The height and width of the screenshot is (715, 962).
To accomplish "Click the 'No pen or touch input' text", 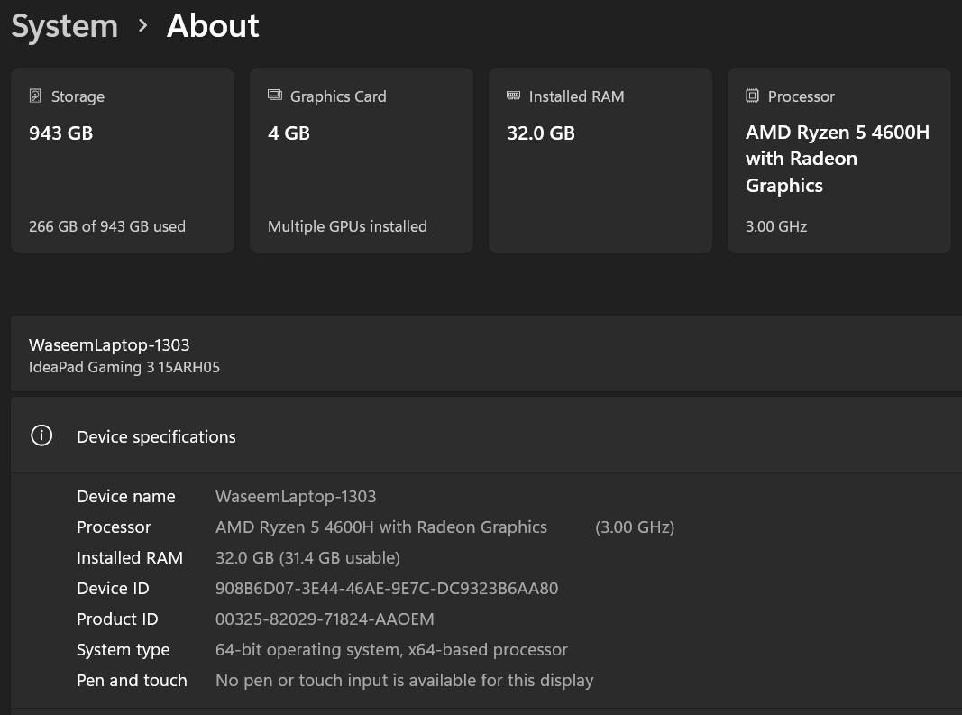I will pyautogui.click(x=404, y=681).
